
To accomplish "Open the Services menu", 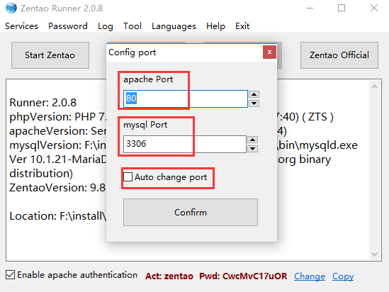I will click(x=21, y=26).
